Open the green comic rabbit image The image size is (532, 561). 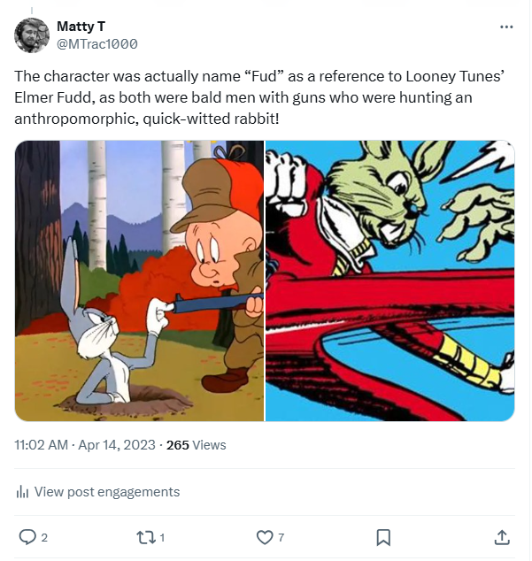[x=390, y=280]
